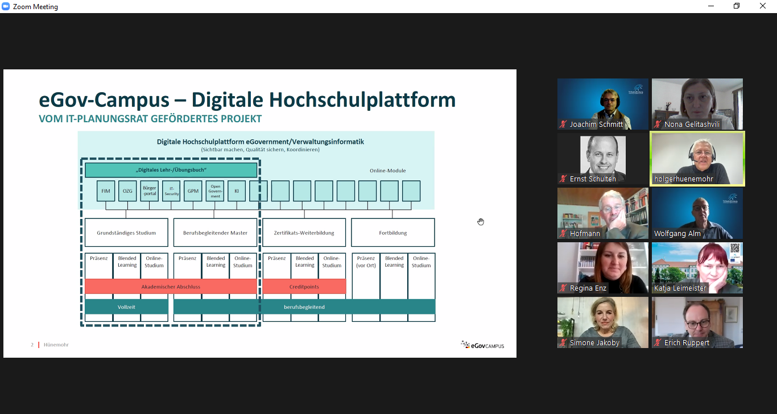Screen dimensions: 777x414
Task: Click the Fortbildung box
Action: point(393,233)
